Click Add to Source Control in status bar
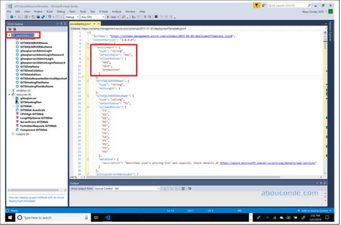 (x=316, y=210)
